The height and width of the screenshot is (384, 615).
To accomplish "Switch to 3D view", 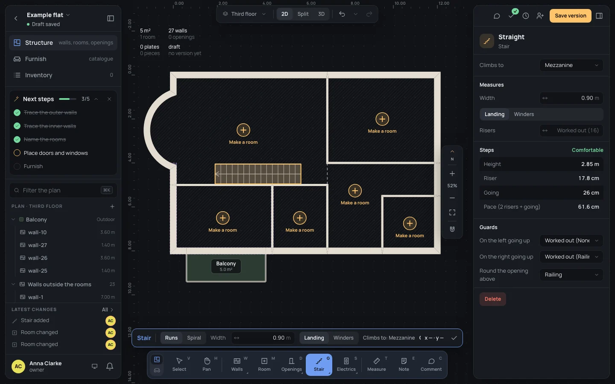I will coord(321,14).
